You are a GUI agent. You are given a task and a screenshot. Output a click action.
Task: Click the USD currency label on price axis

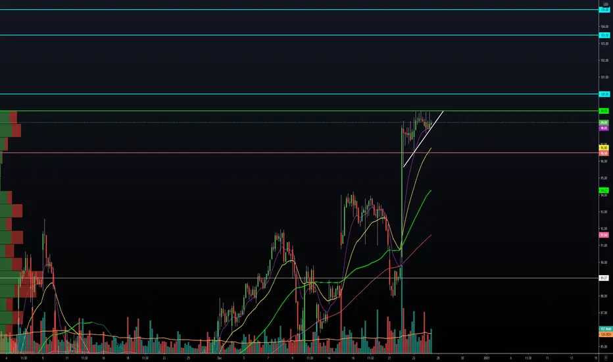(606, 4)
